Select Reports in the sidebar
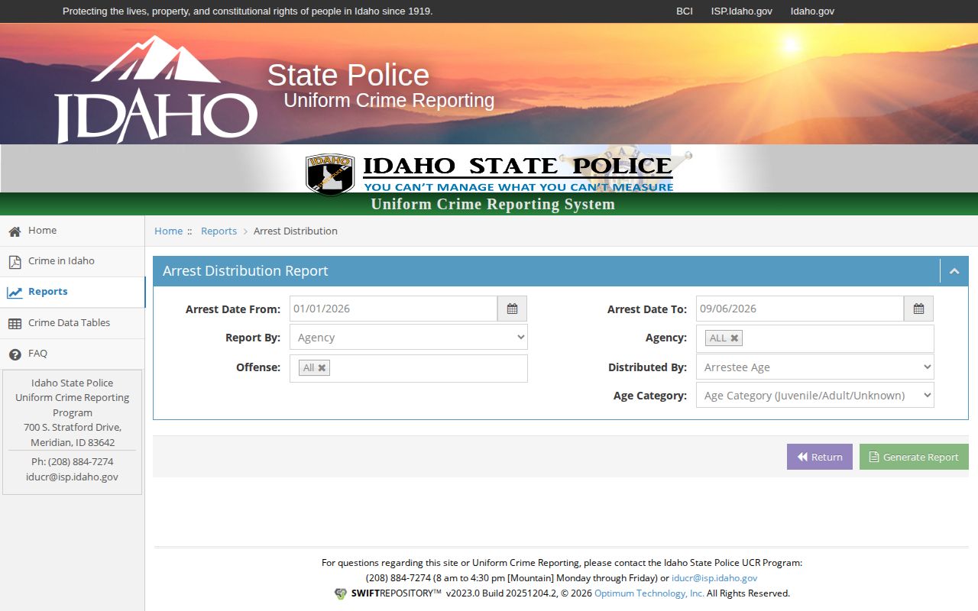Screen dimensions: 978x611 tap(73, 292)
